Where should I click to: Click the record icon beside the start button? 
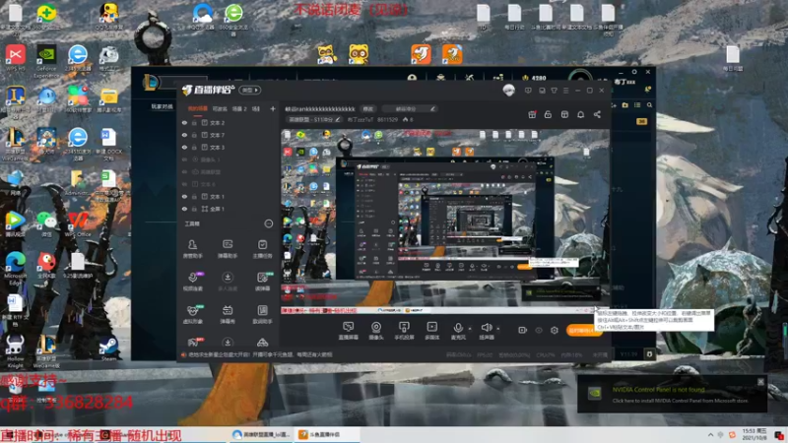click(x=523, y=330)
